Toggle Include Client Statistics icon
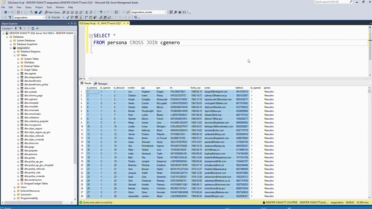 click(x=95, y=17)
